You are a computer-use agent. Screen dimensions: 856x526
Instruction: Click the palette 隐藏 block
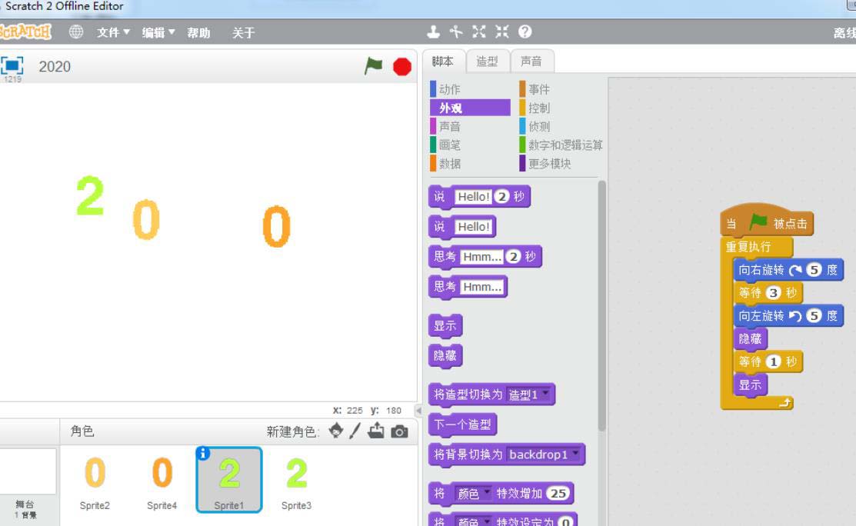coord(445,356)
